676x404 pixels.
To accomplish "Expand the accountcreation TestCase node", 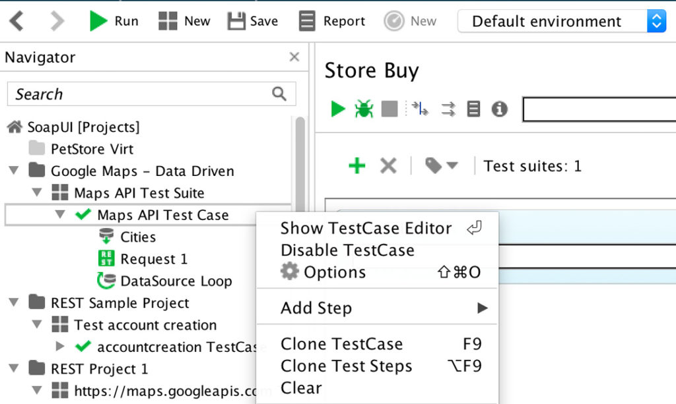I will click(60, 347).
